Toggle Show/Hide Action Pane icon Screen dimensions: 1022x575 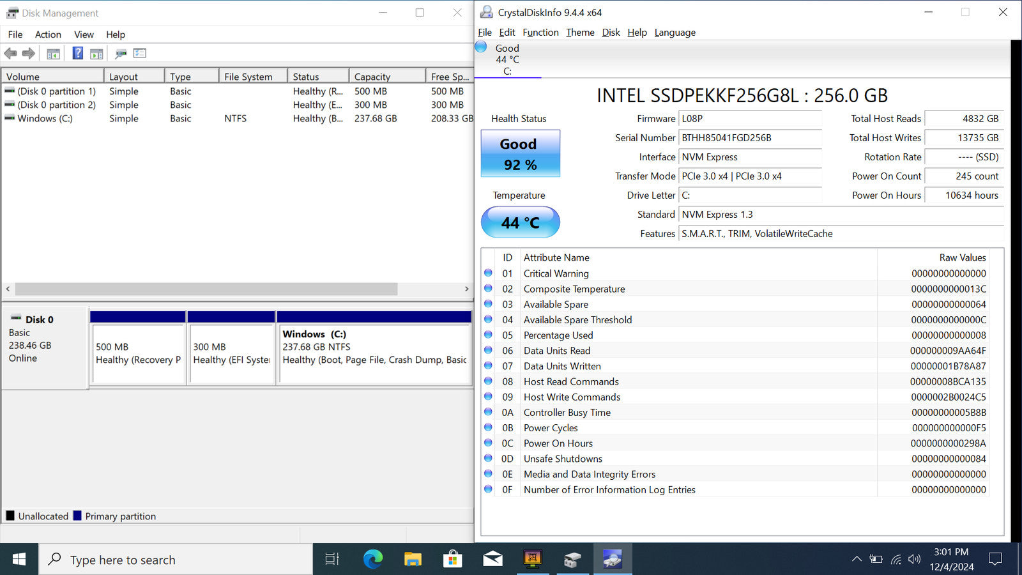click(x=96, y=54)
